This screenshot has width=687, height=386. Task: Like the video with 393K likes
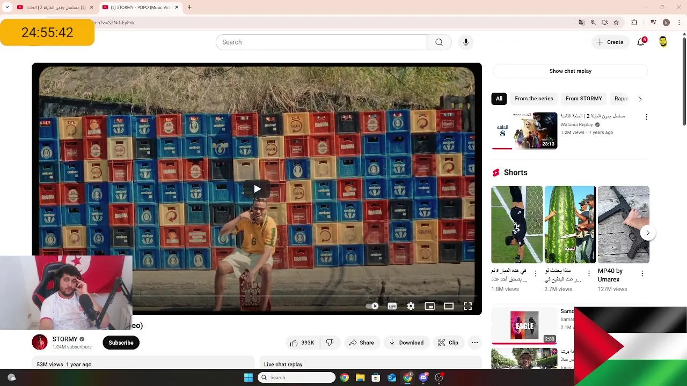pos(303,343)
